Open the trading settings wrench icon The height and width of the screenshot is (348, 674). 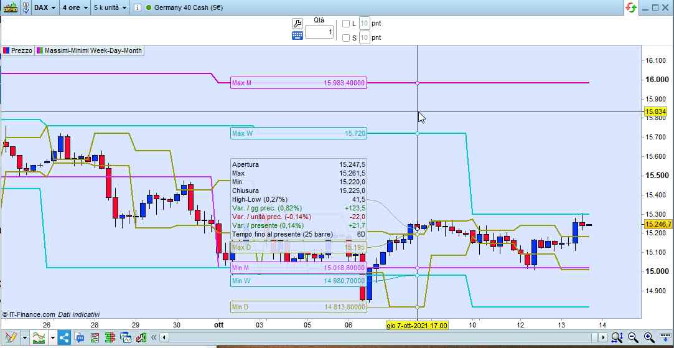[297, 24]
